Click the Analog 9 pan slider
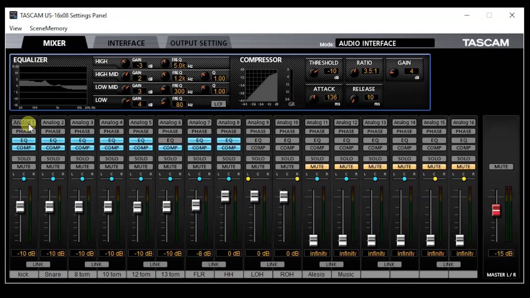 [x=258, y=179]
